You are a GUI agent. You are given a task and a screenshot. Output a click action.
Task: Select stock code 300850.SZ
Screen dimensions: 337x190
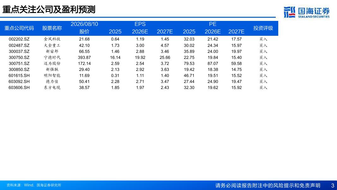(19, 70)
